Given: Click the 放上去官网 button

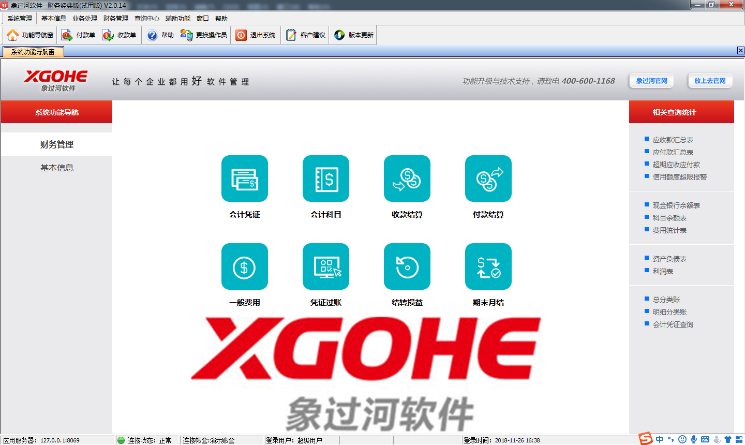Looking at the screenshot, I should tap(710, 81).
